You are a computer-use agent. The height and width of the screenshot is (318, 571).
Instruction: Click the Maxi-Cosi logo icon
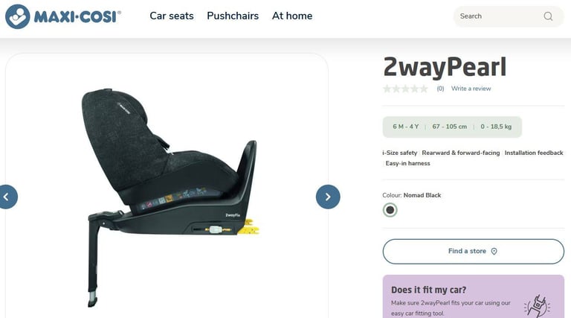pos(18,16)
